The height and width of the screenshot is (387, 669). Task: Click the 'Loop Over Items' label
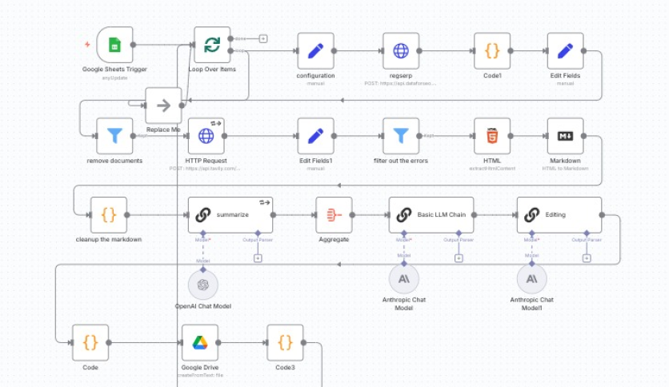click(212, 69)
